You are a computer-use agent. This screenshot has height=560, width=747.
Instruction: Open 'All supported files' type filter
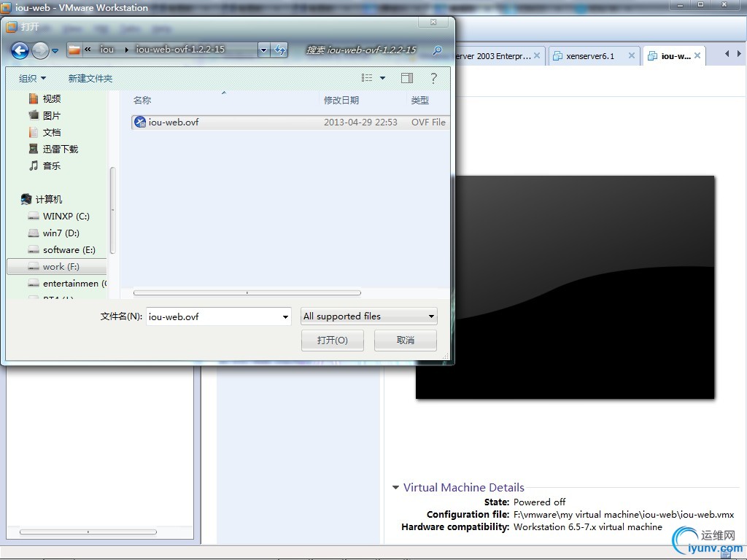click(368, 316)
